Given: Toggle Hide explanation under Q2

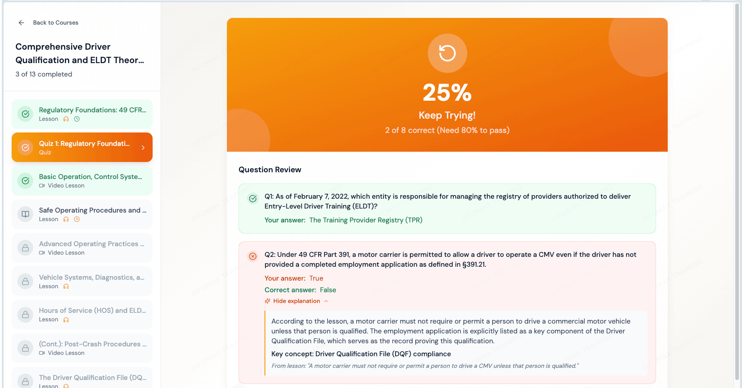Looking at the screenshot, I should coord(296,301).
